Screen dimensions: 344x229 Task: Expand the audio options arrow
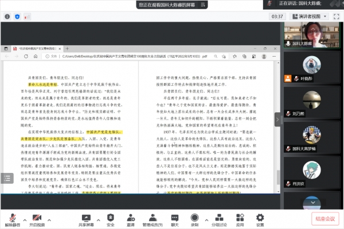click(x=25, y=220)
